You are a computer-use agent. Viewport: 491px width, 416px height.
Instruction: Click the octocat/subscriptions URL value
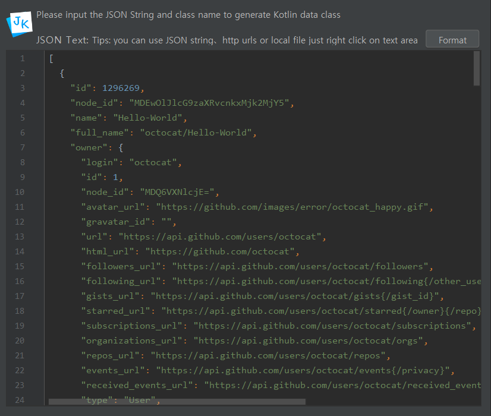(x=332, y=326)
